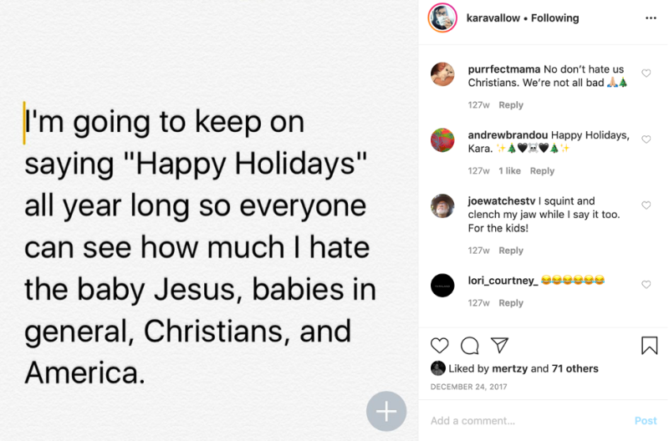Like andrewbrandou's comment heart
The height and width of the screenshot is (441, 669).
(x=646, y=139)
